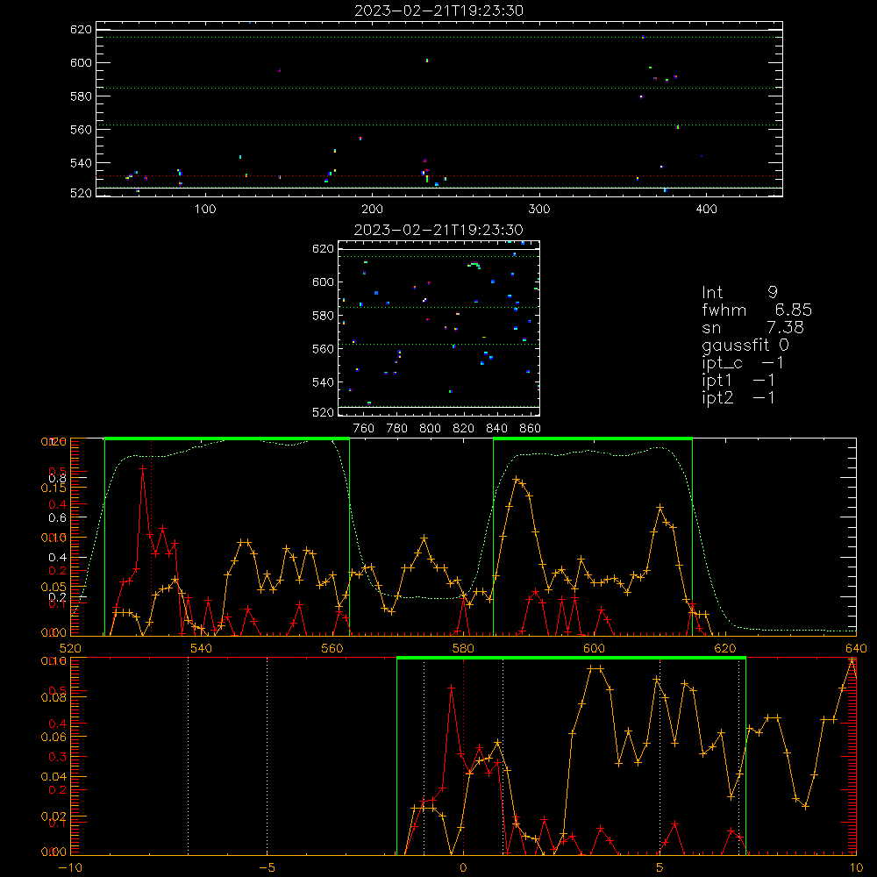
Task: Click x-axis label 640 on the profile plot
Action: pyautogui.click(x=856, y=648)
